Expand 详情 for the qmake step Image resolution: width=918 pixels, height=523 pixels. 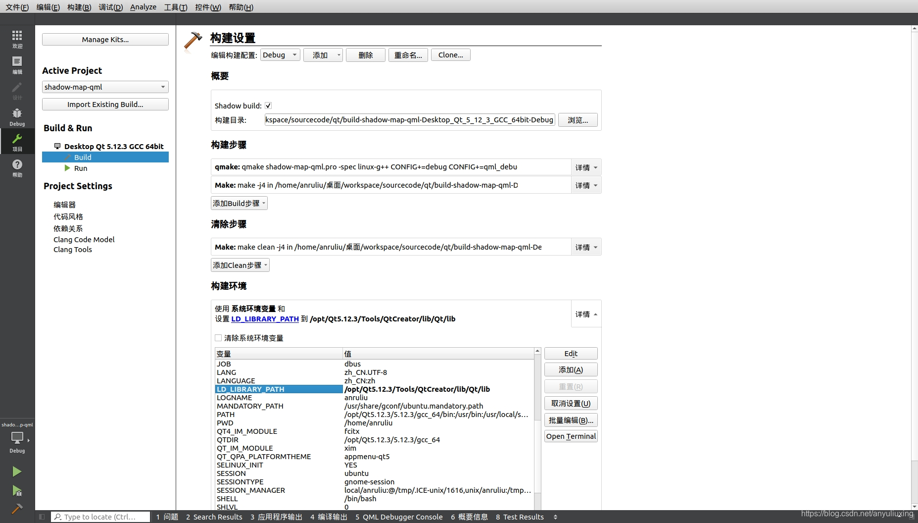click(x=586, y=167)
